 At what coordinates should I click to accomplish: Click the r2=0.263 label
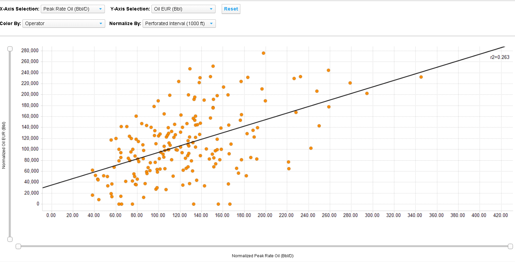point(499,58)
